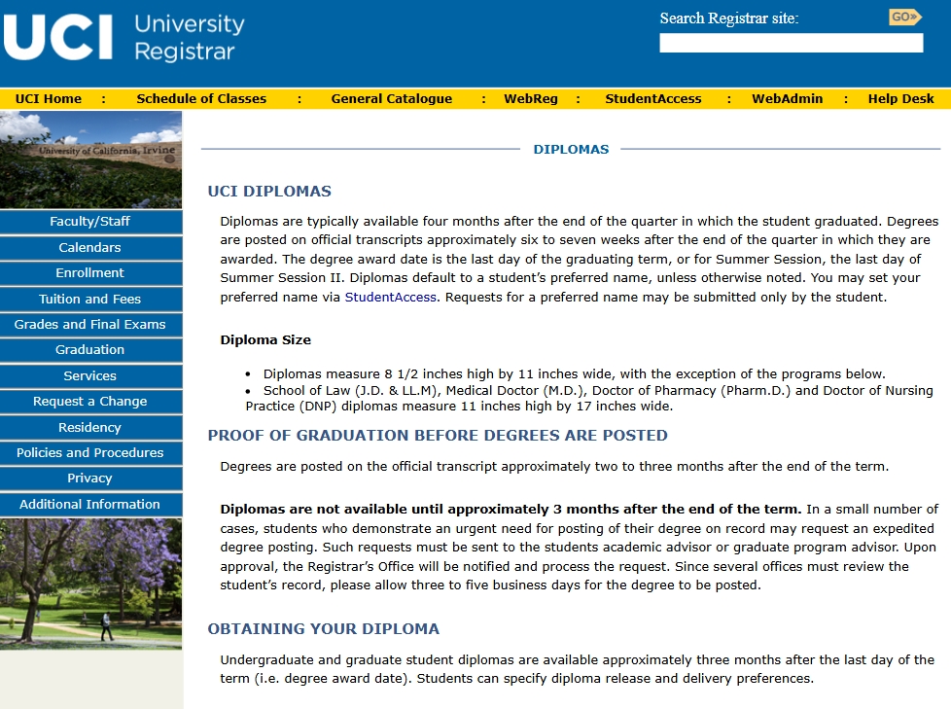Open Policies and Procedures

coord(90,453)
